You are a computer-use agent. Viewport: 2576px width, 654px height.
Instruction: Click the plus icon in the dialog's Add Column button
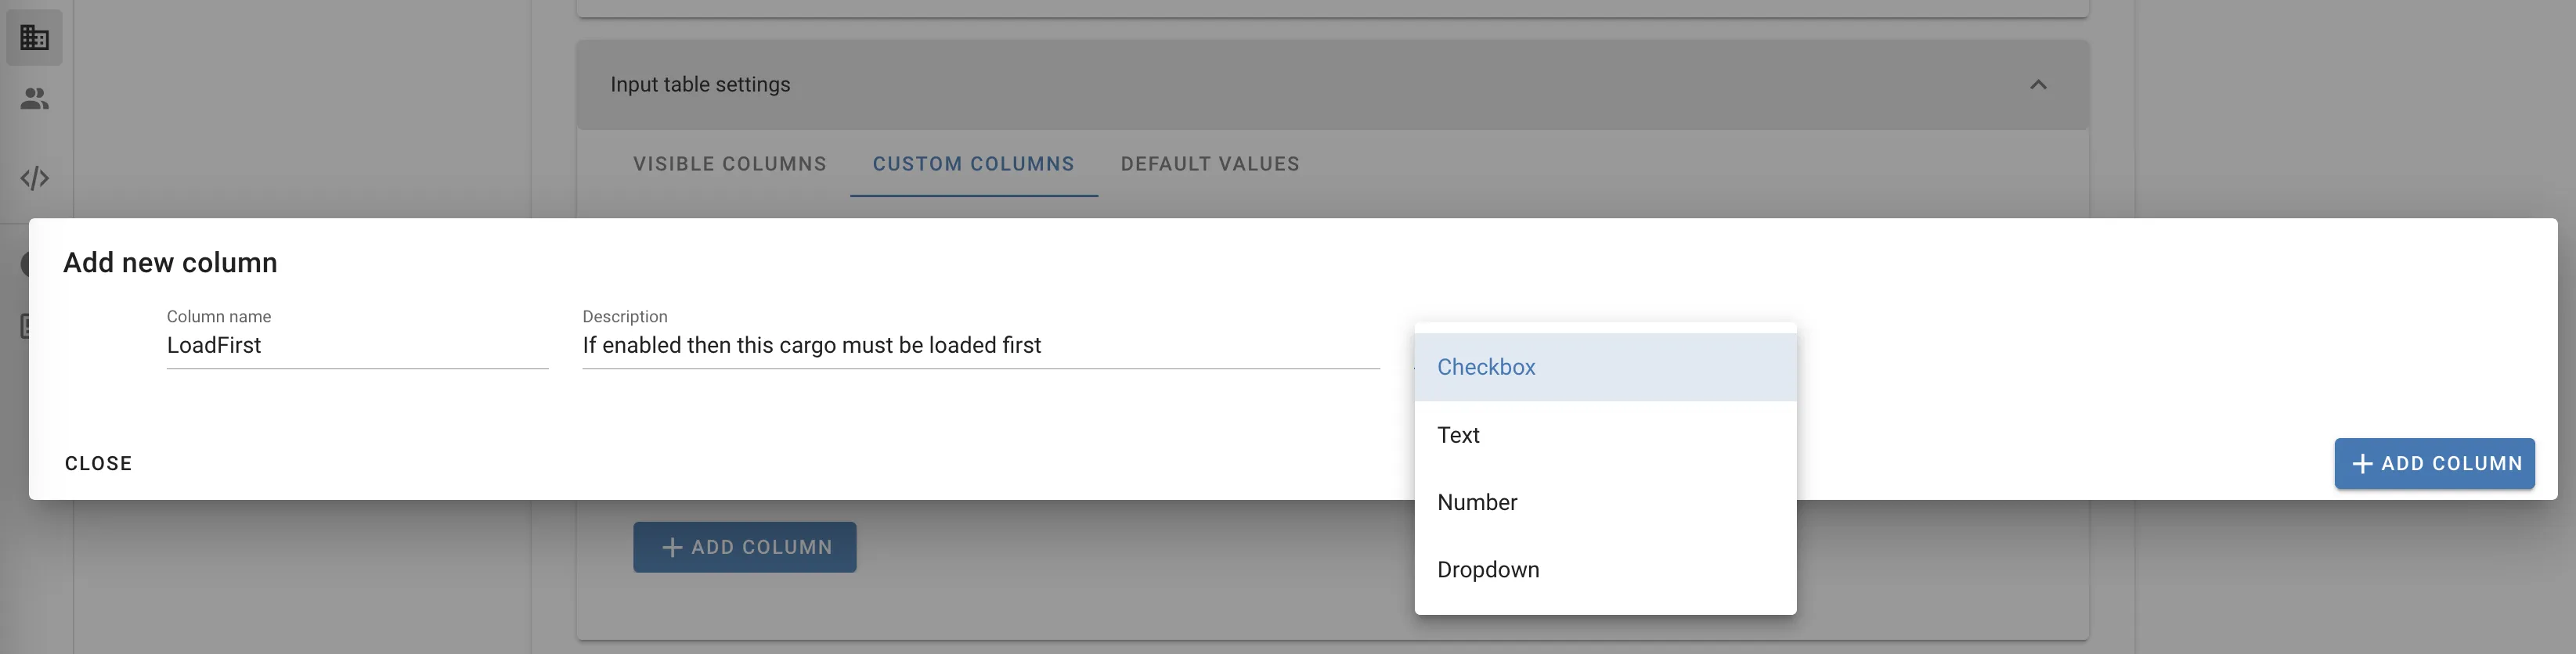tap(2362, 464)
